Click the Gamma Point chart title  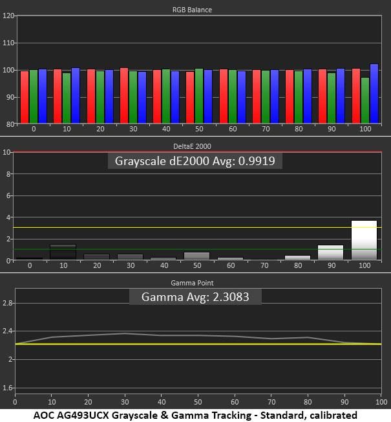click(x=192, y=283)
